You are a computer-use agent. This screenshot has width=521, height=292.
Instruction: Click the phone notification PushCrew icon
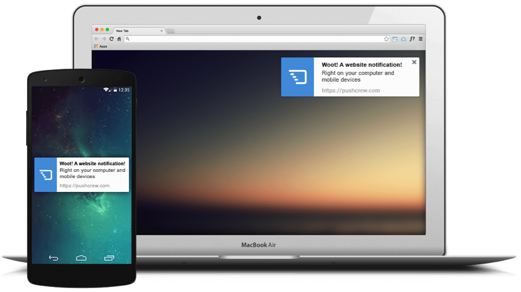point(46,175)
